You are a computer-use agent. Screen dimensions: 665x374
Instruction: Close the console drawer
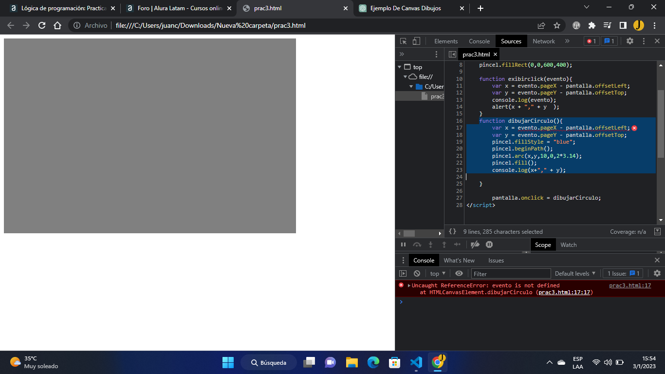coord(657,261)
